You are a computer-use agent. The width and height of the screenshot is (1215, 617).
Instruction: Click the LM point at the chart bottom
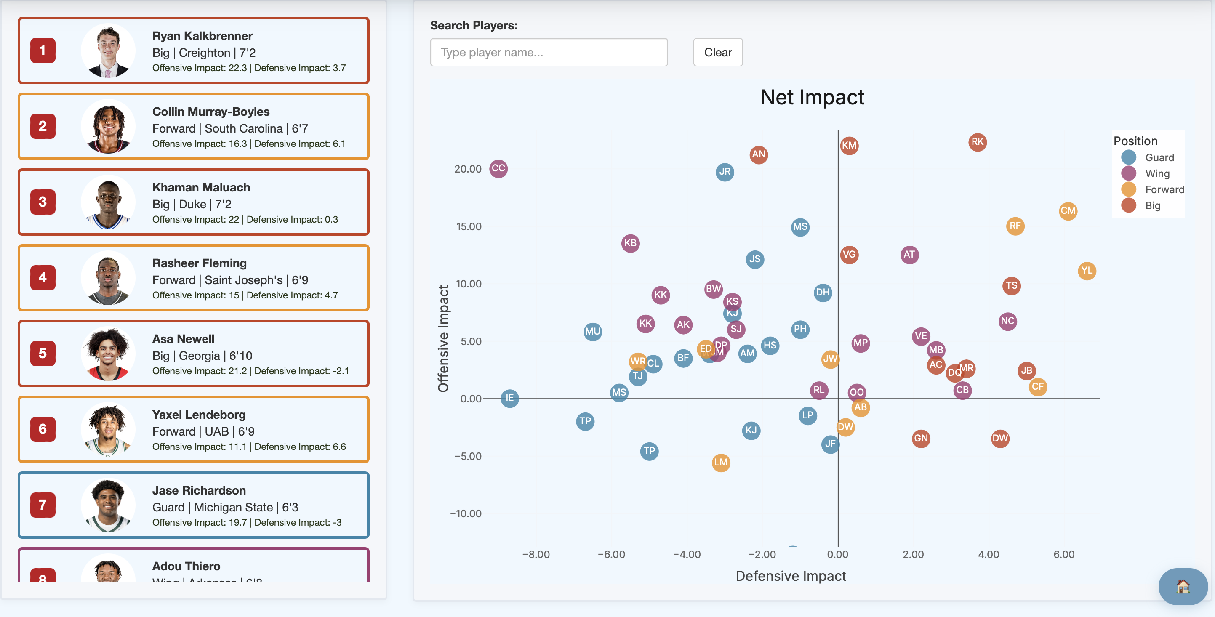(x=720, y=463)
